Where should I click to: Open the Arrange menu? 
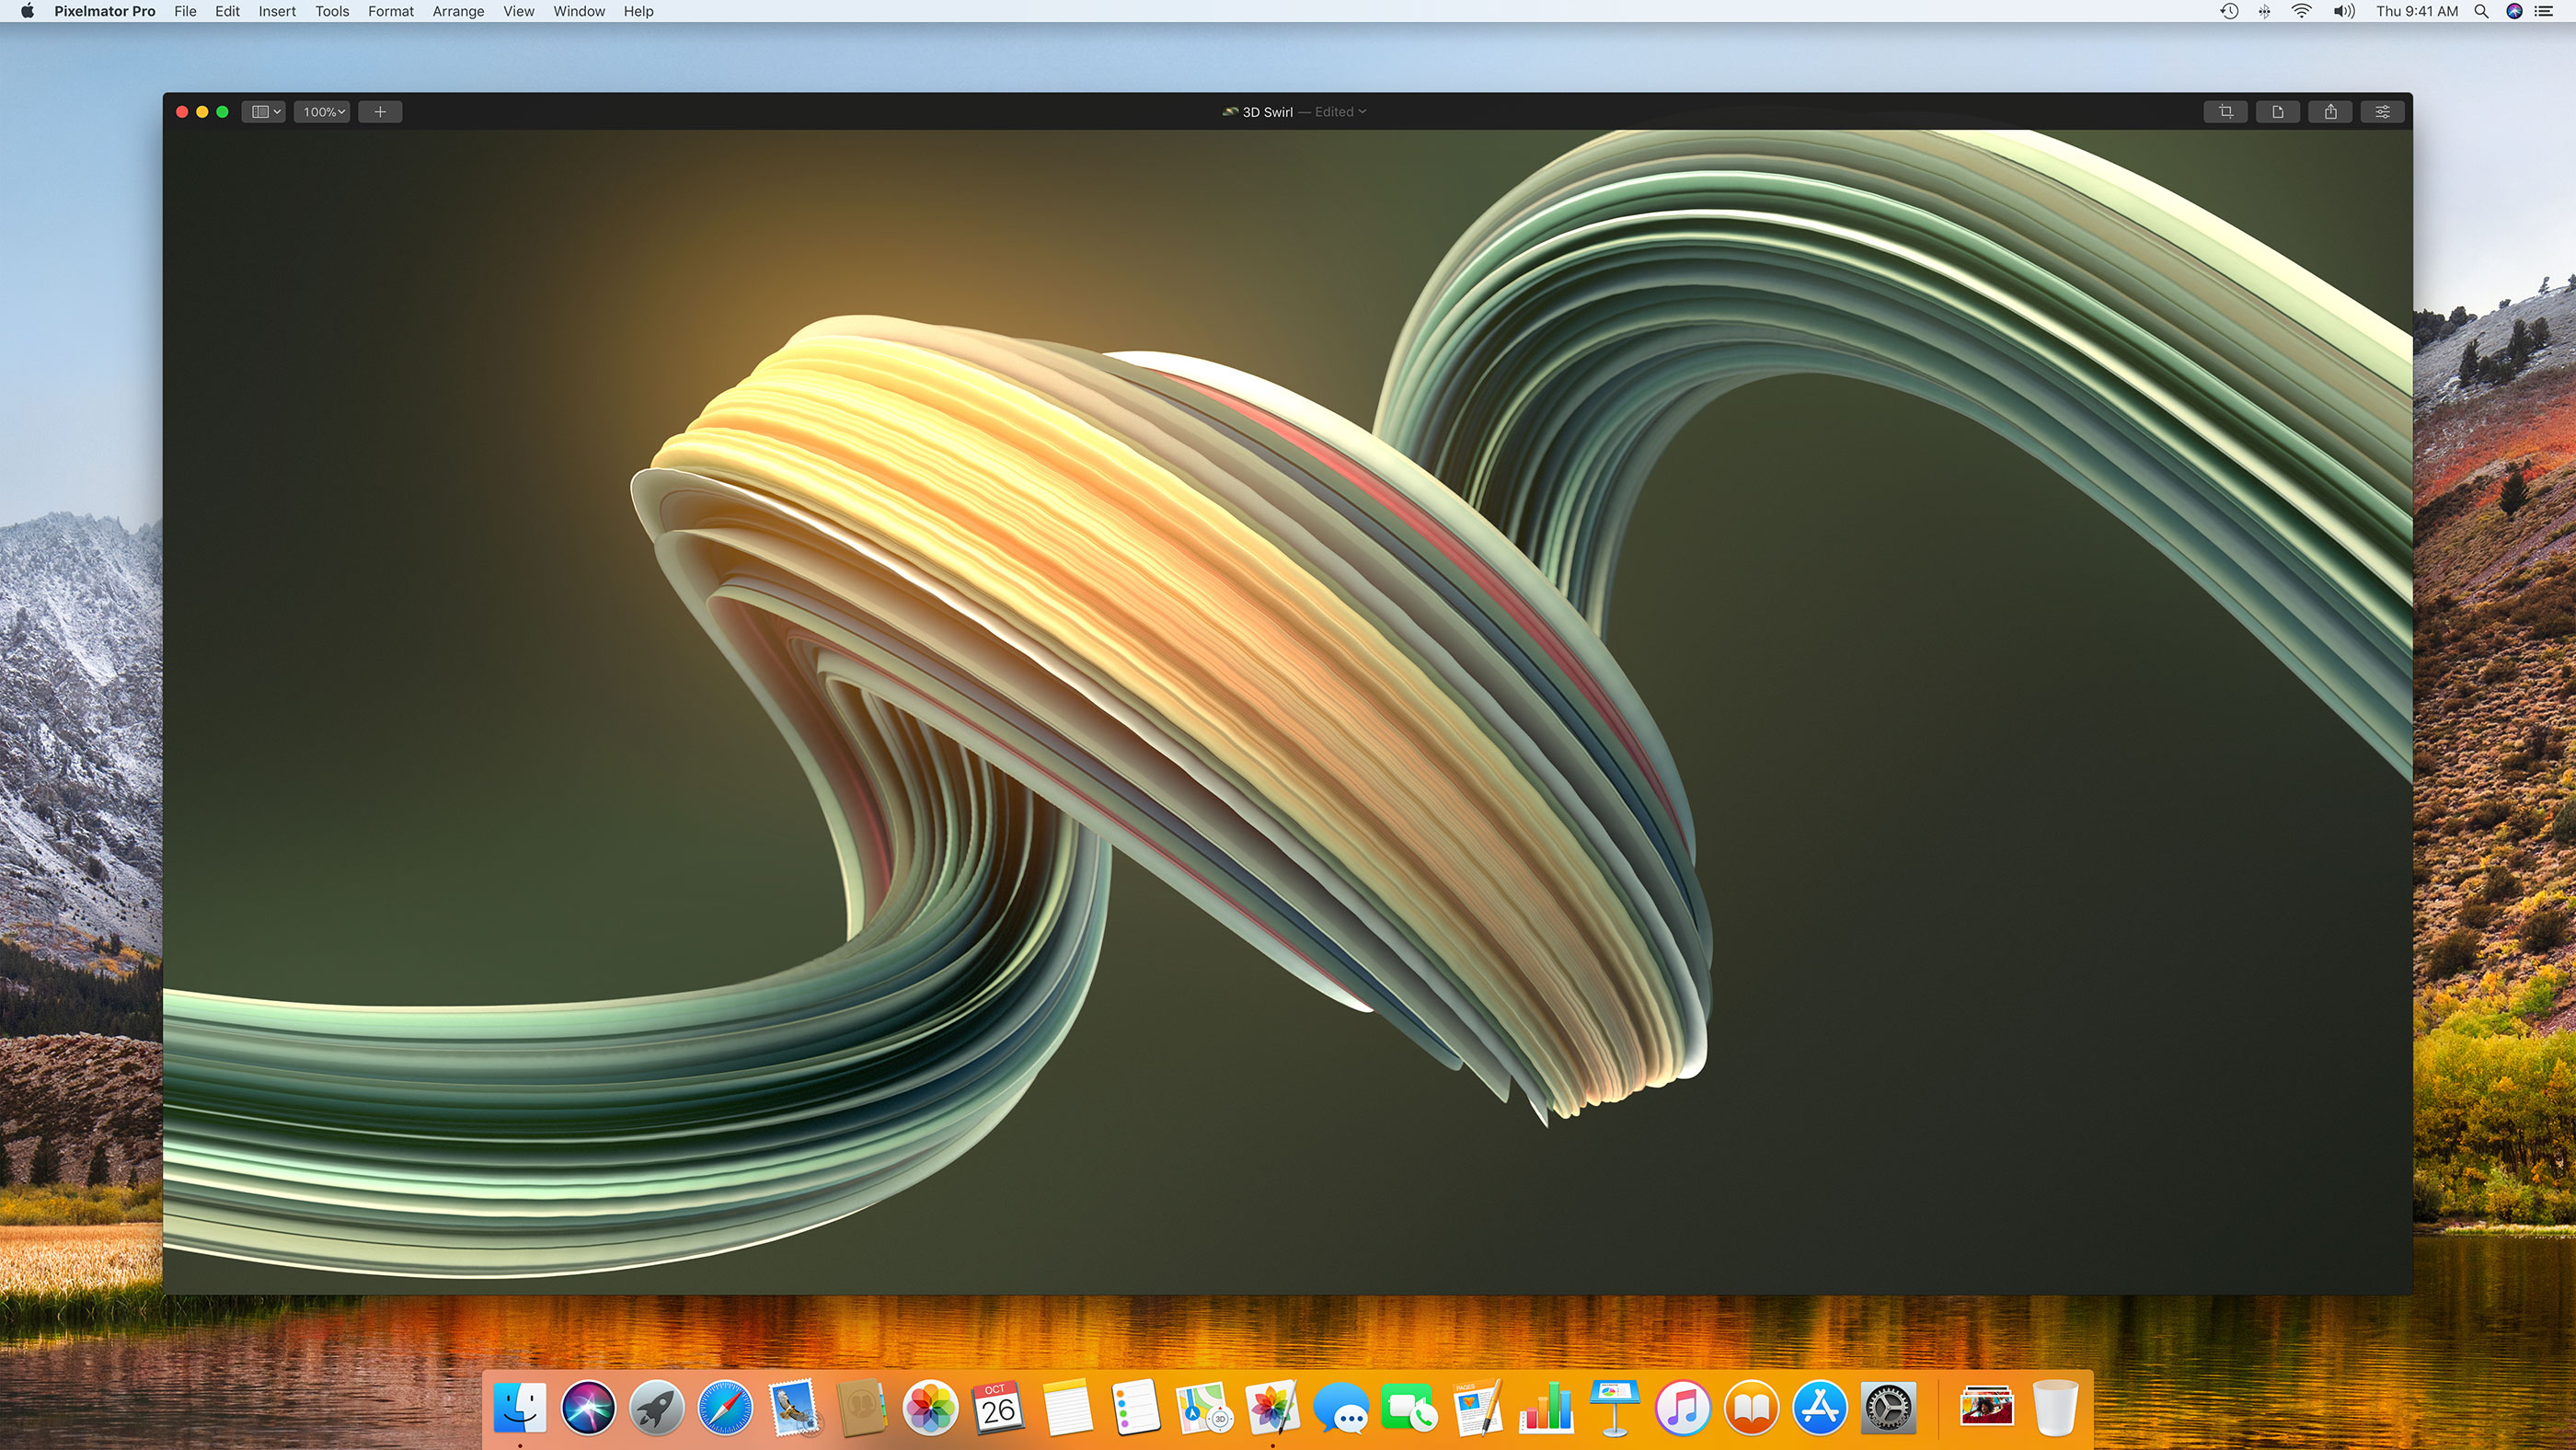point(458,11)
